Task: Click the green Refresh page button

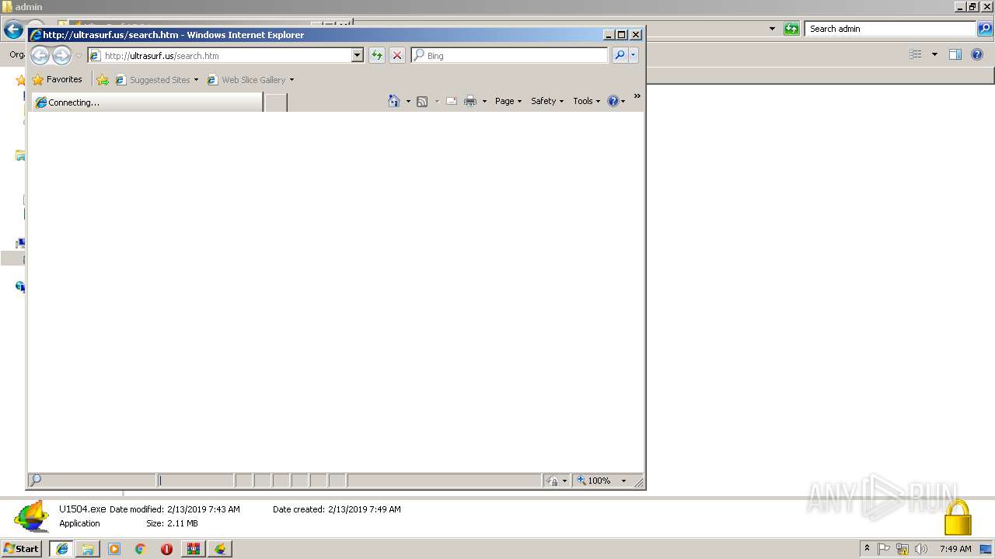Action: point(377,56)
